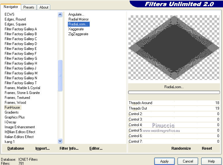Select Filter Factory Gallery C

click(21, 39)
